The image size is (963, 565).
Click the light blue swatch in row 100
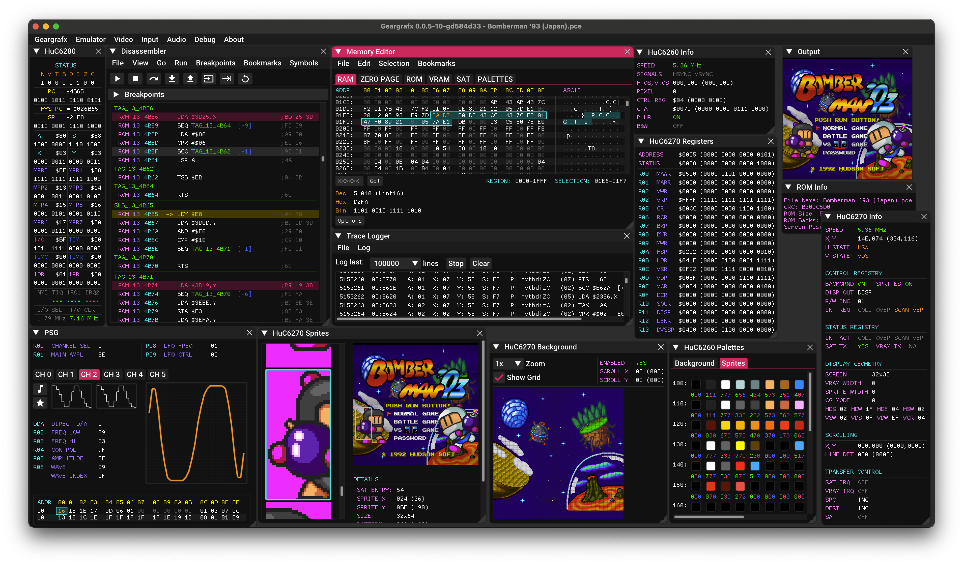tap(740, 384)
